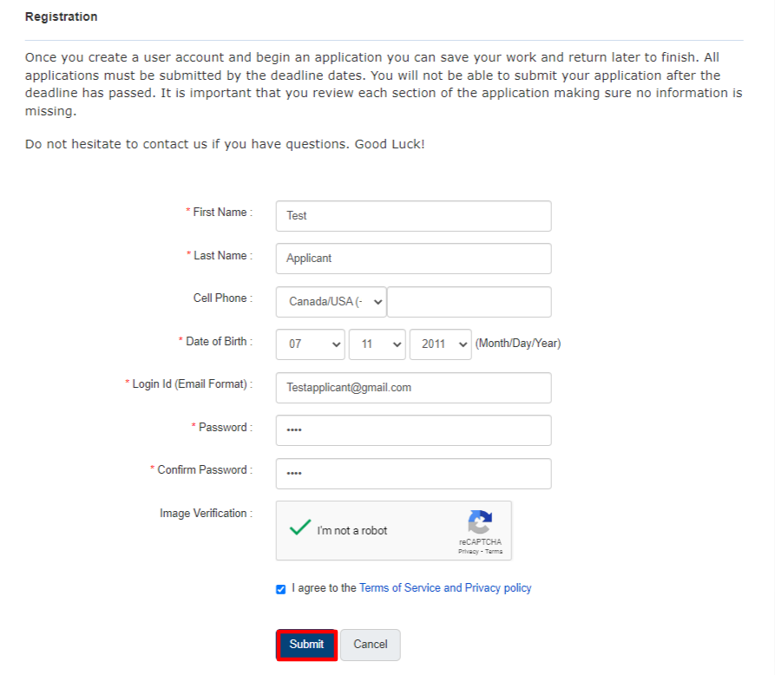775x675 pixels.
Task: Uncheck the agreement to Terms of Service
Action: point(280,589)
